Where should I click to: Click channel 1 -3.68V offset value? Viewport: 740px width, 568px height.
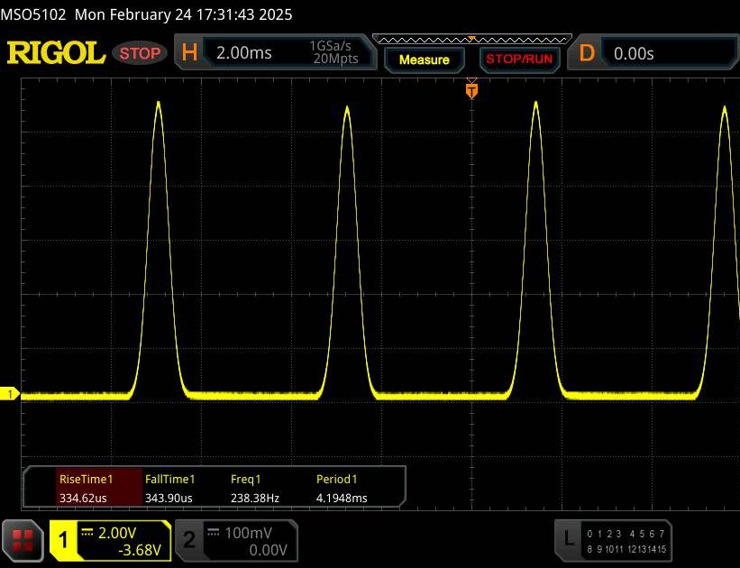click(139, 550)
